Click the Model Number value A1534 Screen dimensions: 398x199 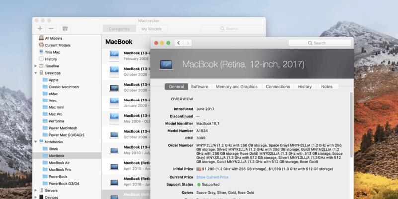coord(202,131)
